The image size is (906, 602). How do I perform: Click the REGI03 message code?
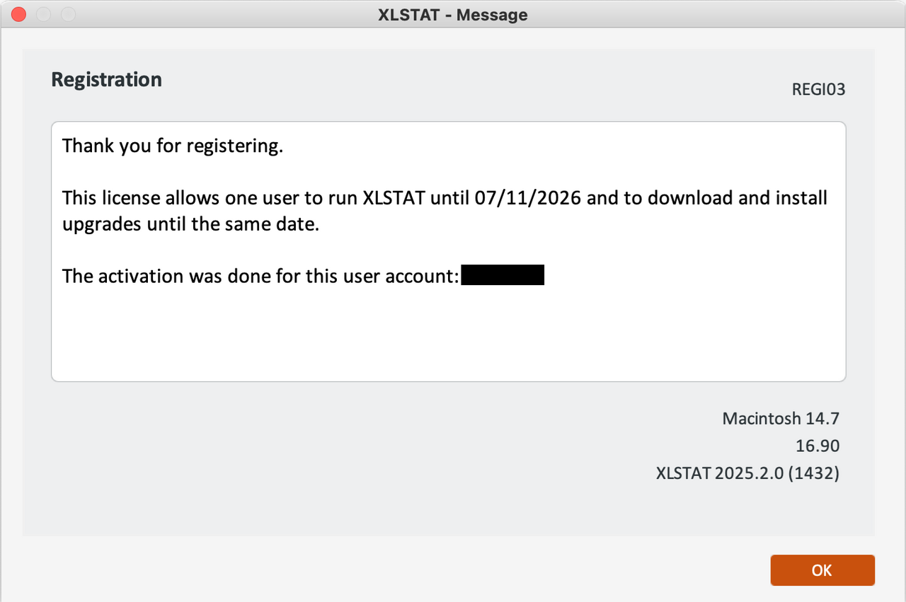point(818,90)
